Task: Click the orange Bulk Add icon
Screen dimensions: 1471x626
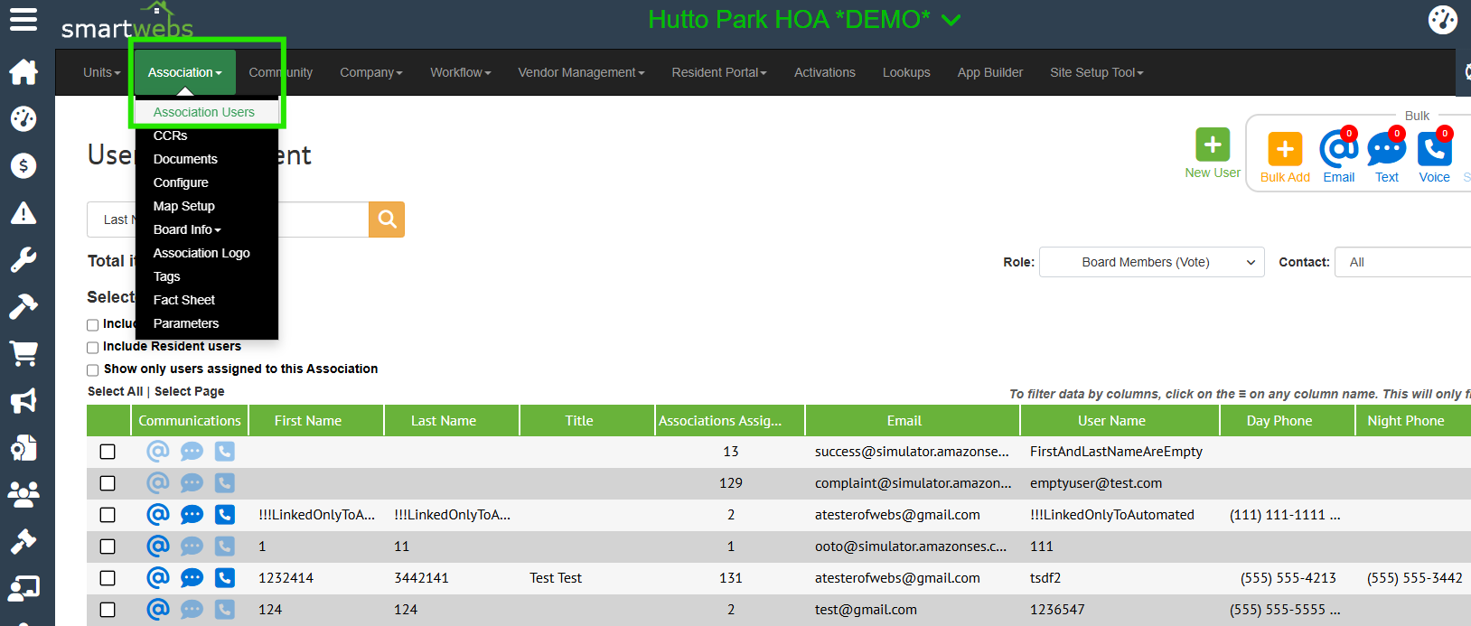Action: (1284, 149)
